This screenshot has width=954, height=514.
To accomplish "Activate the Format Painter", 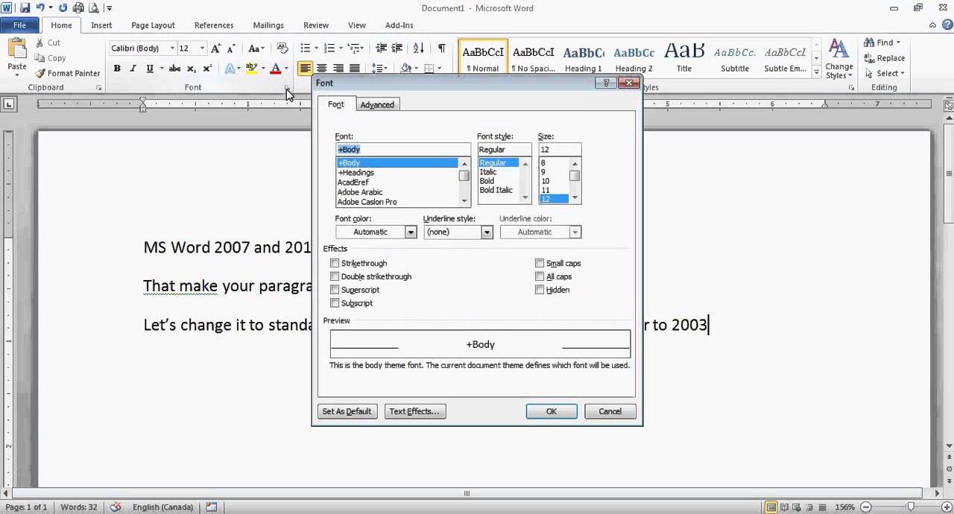I will (x=67, y=73).
